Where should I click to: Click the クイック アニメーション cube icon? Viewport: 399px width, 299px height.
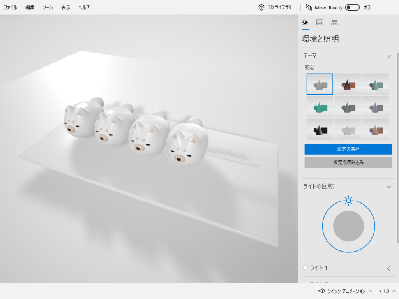point(322,291)
